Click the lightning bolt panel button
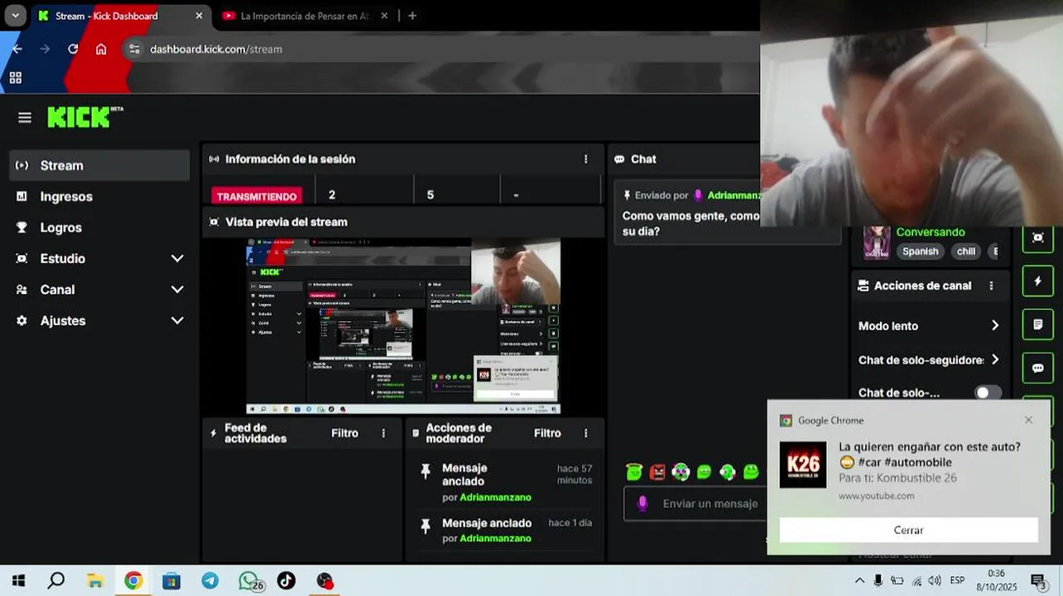Screen dimensions: 1063x596 click(1038, 281)
